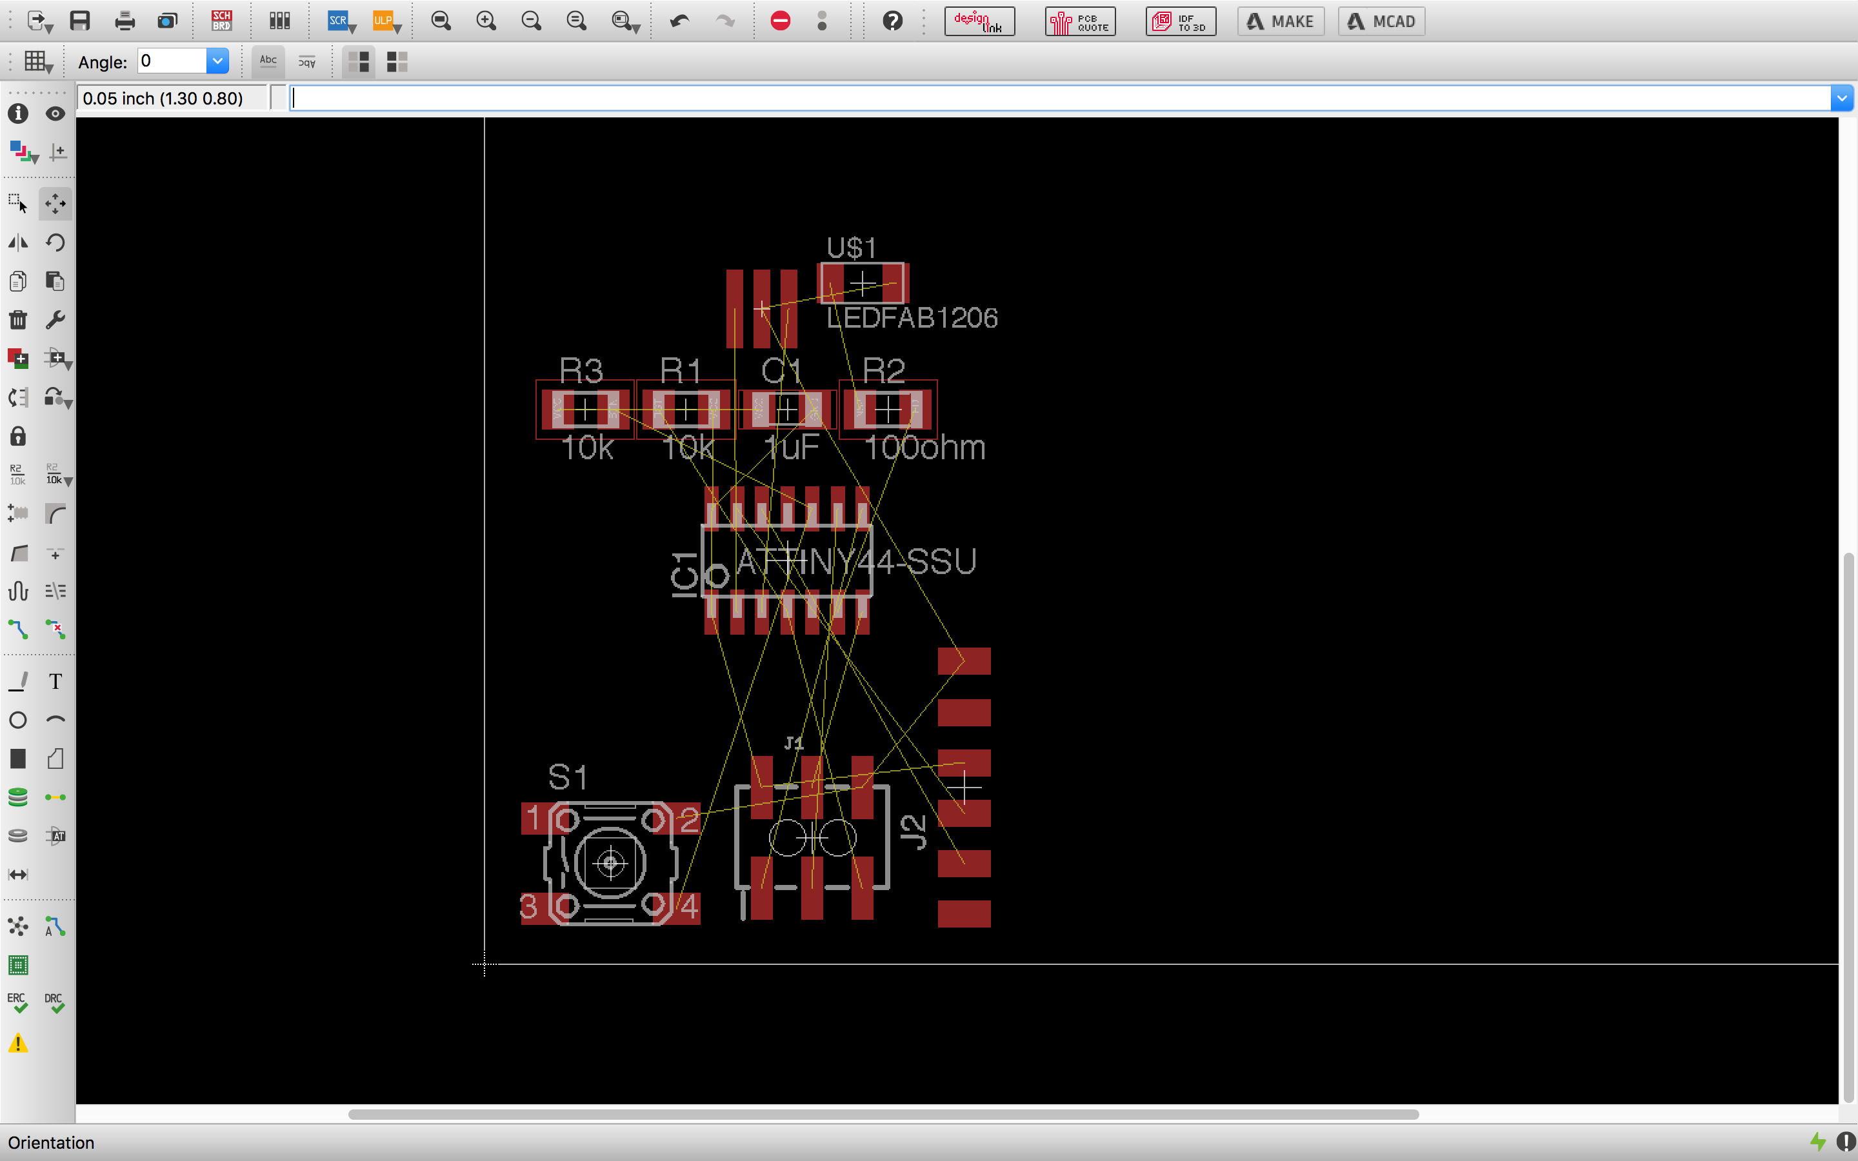Select the Route airwire tool

[x=17, y=630]
